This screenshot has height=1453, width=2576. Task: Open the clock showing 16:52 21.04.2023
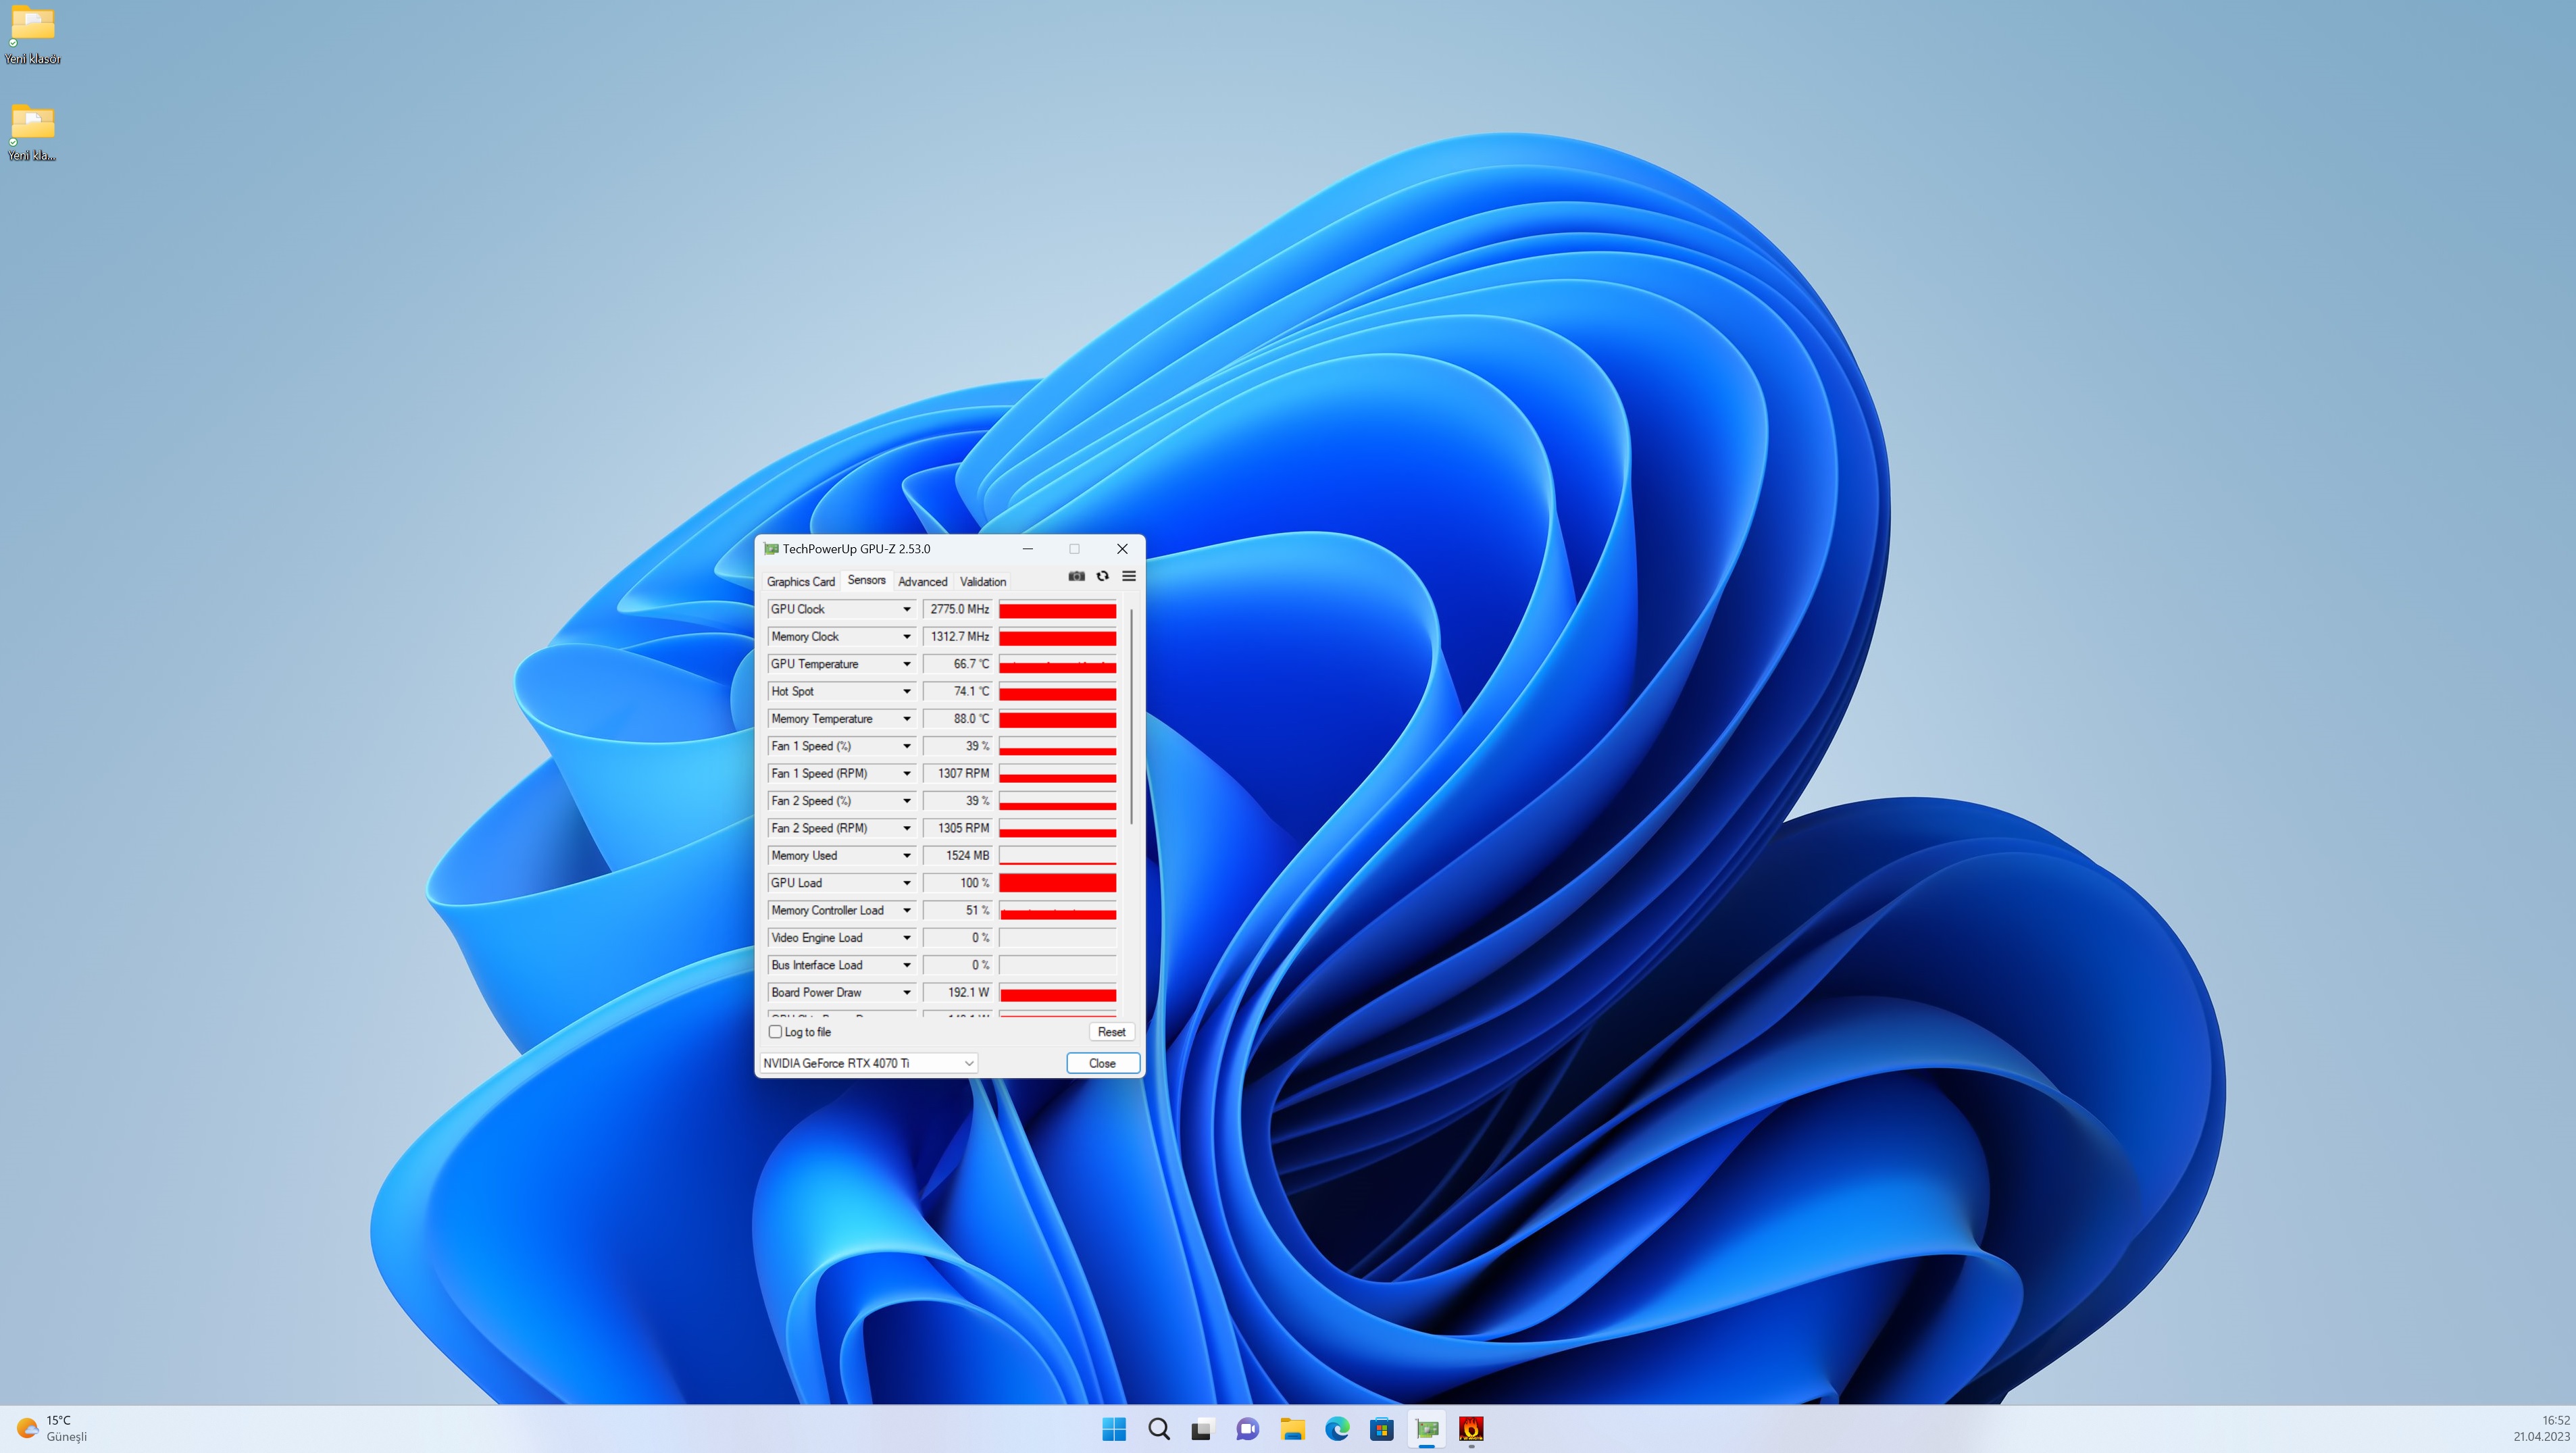[x=2541, y=1429]
